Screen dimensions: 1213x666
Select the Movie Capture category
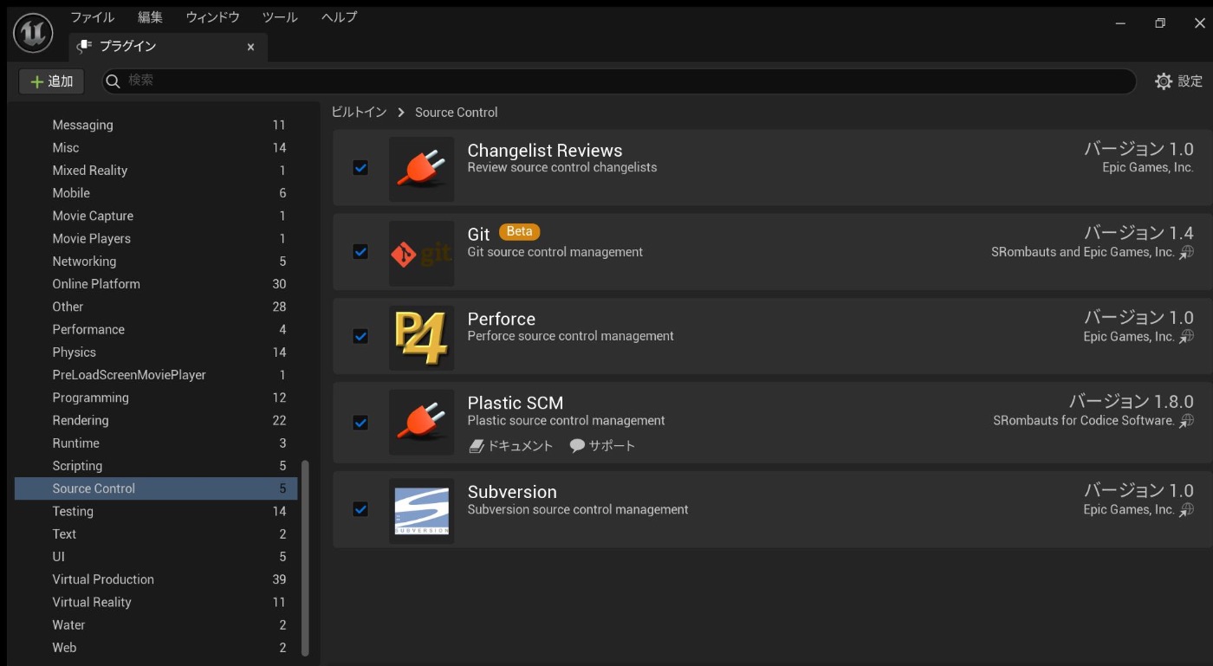(x=156, y=216)
